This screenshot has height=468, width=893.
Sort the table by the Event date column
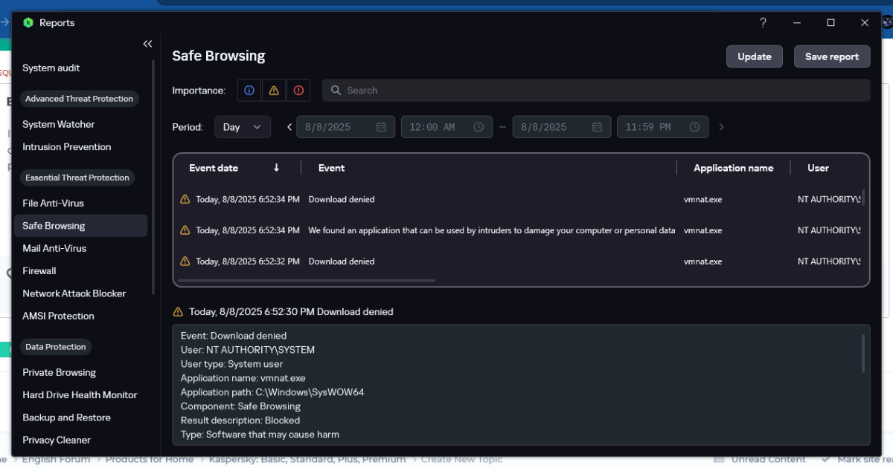point(214,168)
